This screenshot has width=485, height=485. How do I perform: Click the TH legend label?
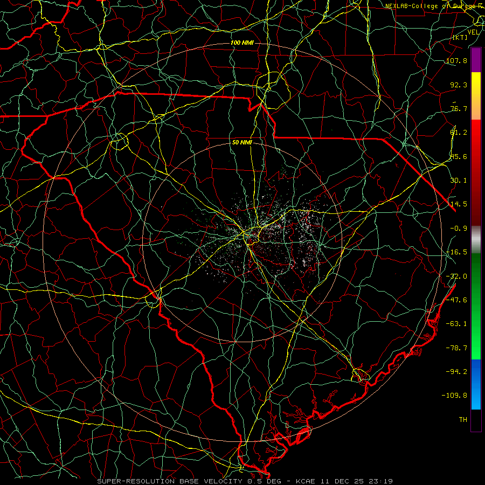tap(463, 420)
